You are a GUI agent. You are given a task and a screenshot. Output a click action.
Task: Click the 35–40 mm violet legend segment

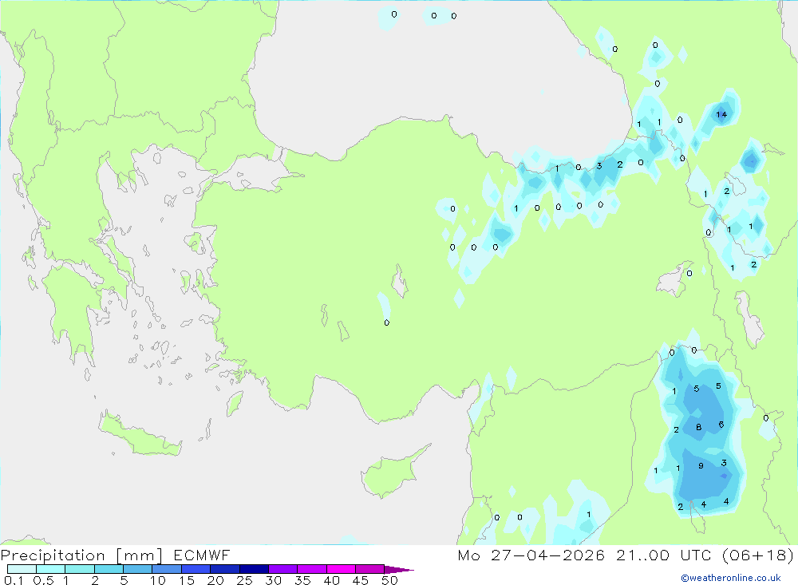[311, 569]
